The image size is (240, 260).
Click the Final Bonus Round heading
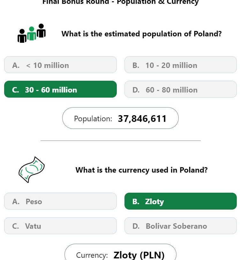[120, 2]
